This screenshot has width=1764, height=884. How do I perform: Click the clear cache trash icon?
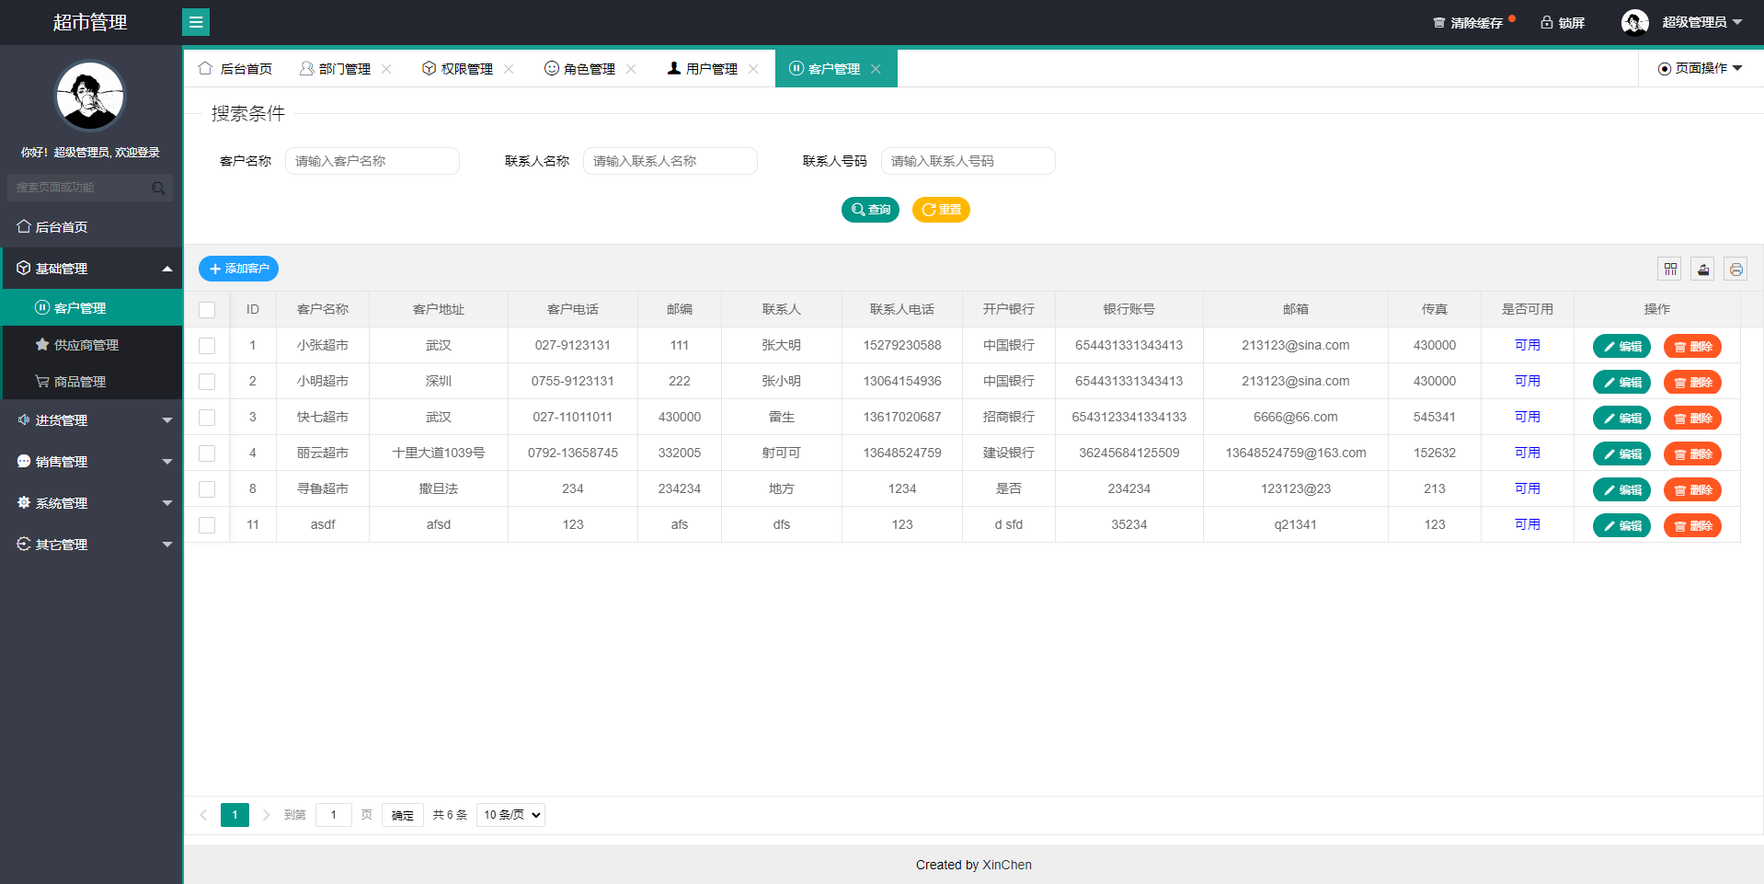[x=1438, y=23]
